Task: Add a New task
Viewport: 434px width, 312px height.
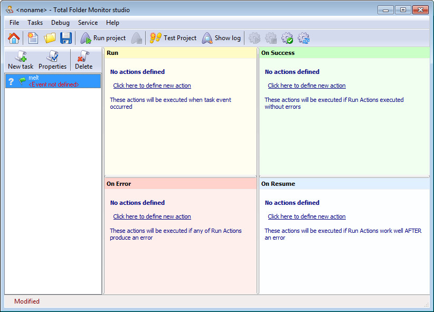Action: coord(21,60)
